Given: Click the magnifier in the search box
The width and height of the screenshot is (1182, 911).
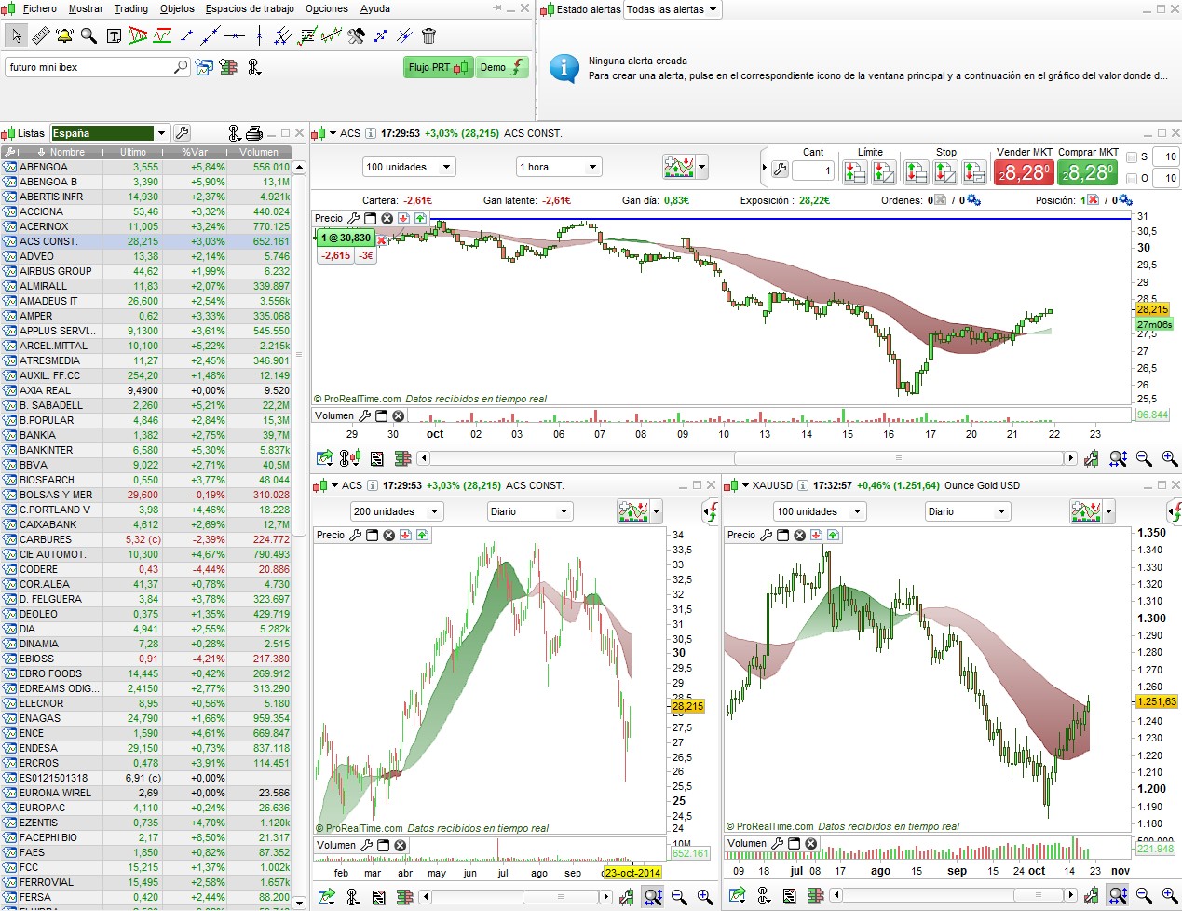Looking at the screenshot, I should pos(181,67).
